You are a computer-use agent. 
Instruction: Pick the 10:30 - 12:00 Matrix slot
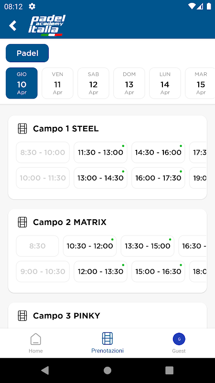[x=90, y=246]
